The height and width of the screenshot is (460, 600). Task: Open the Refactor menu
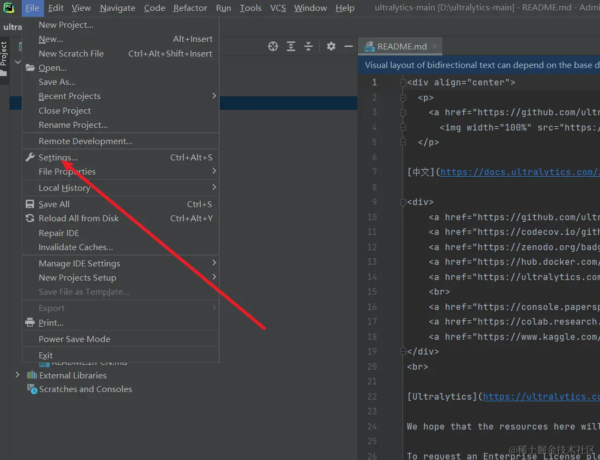[x=190, y=8]
